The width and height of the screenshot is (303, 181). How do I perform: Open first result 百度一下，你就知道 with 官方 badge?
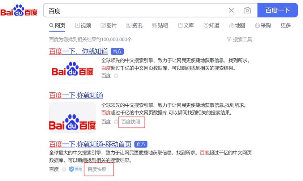click(78, 51)
